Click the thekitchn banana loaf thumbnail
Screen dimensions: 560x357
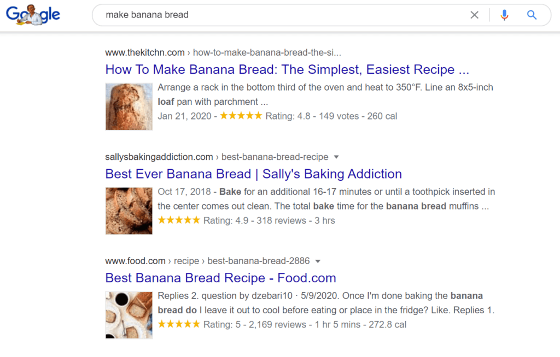pos(129,106)
